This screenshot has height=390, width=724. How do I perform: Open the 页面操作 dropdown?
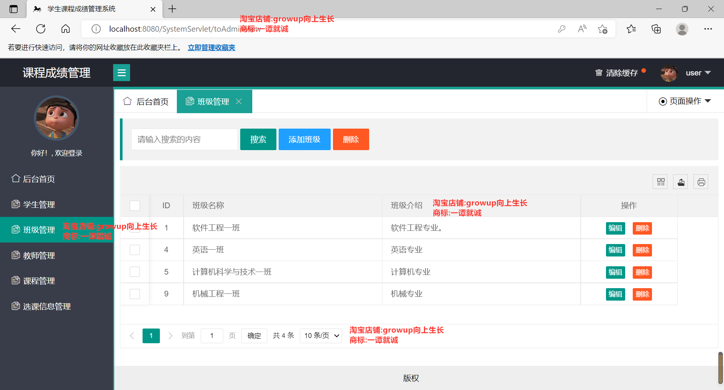(x=685, y=101)
